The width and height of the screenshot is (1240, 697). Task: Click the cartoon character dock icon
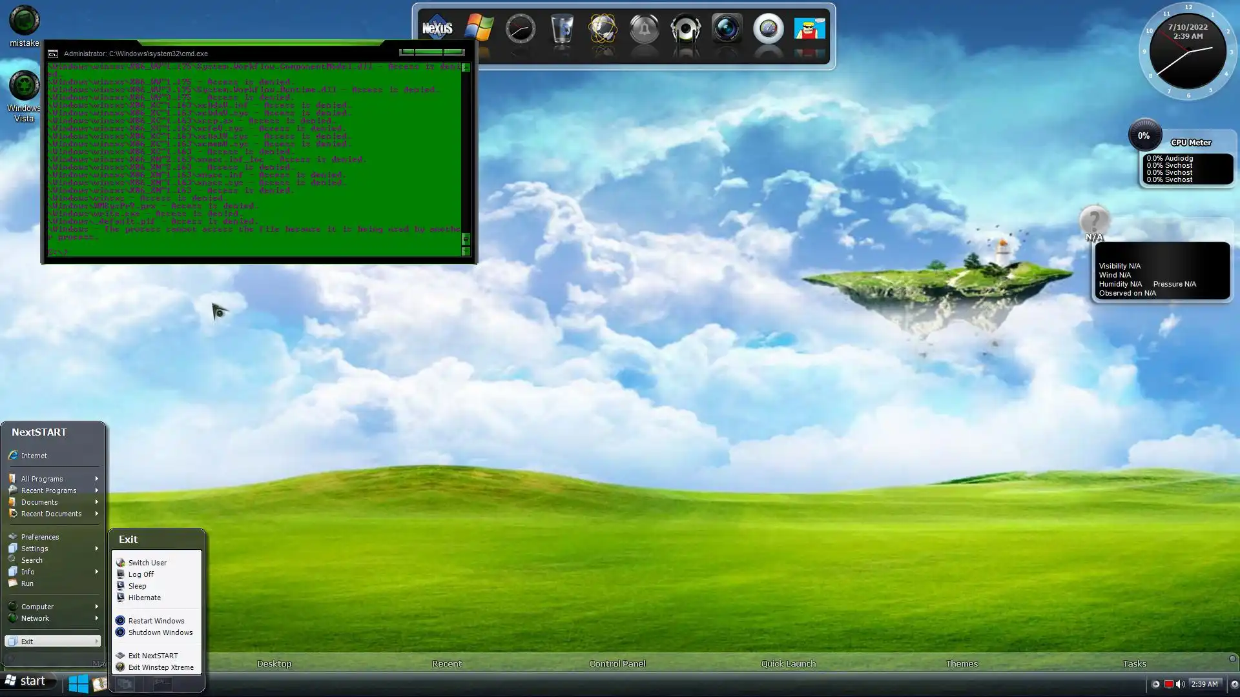(809, 29)
